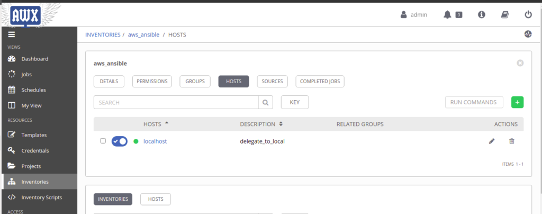The height and width of the screenshot is (214, 542).
Task: Switch to the PERMISSIONS tab
Action: (152, 81)
